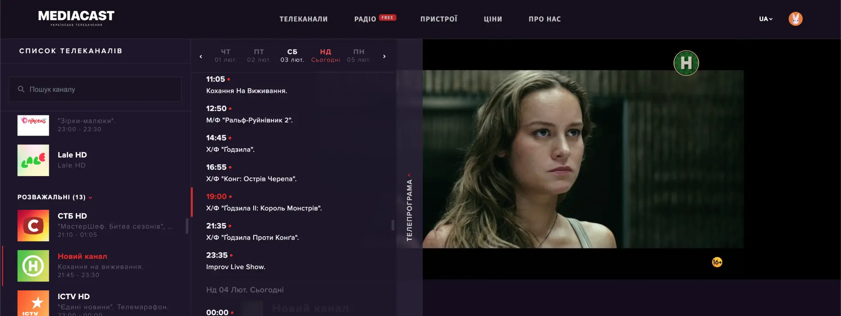Click the 16+ age rating badge

(717, 262)
